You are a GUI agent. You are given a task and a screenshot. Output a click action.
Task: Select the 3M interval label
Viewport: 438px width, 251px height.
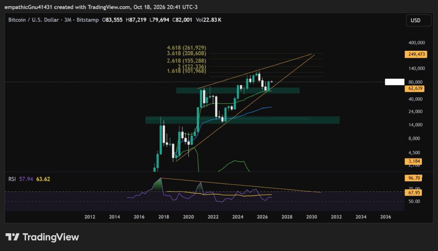68,20
